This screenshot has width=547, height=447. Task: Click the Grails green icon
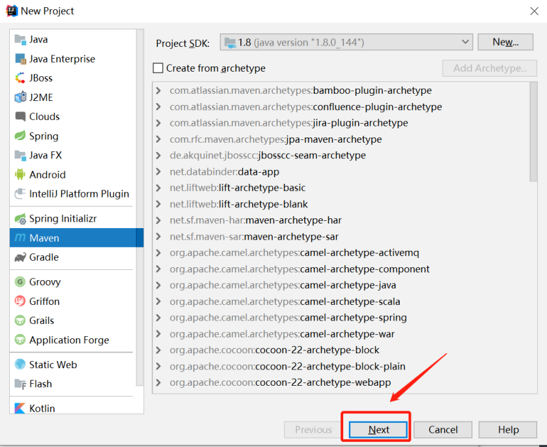click(x=20, y=320)
